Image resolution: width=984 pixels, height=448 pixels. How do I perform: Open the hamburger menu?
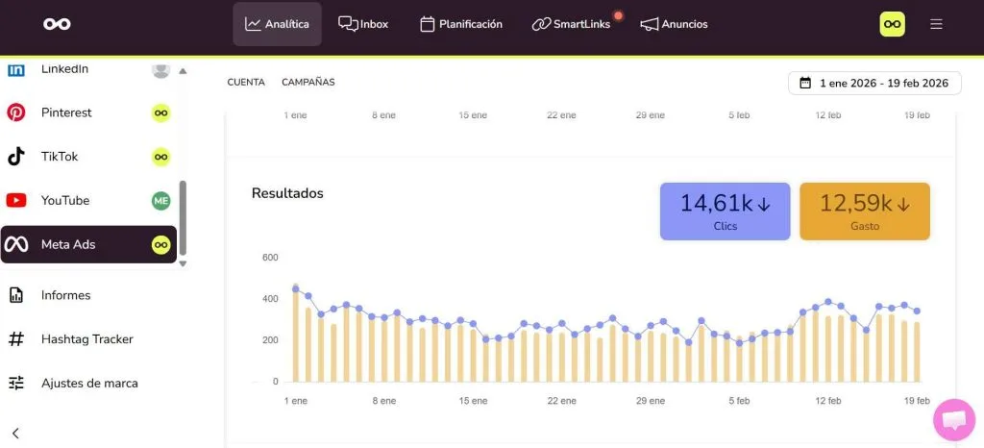[936, 24]
